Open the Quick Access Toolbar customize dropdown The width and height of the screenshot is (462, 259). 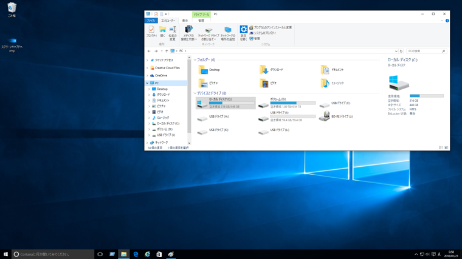166,14
